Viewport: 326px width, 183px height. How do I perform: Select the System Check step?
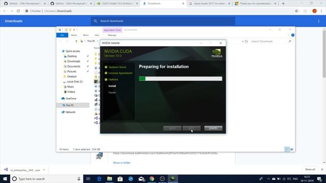click(117, 67)
